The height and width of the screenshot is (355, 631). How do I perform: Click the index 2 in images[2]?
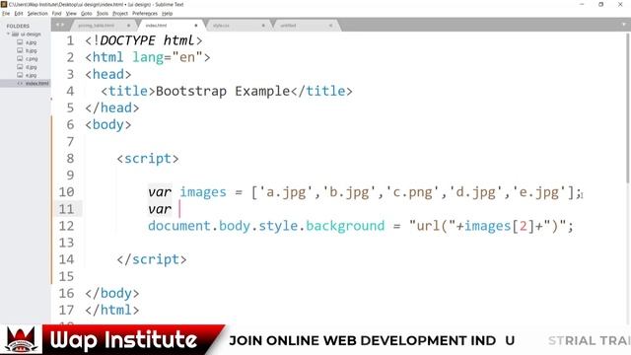click(524, 226)
